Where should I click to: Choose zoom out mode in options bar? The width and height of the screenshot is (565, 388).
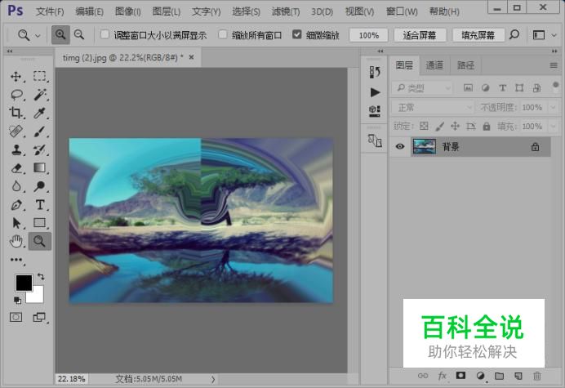(79, 35)
